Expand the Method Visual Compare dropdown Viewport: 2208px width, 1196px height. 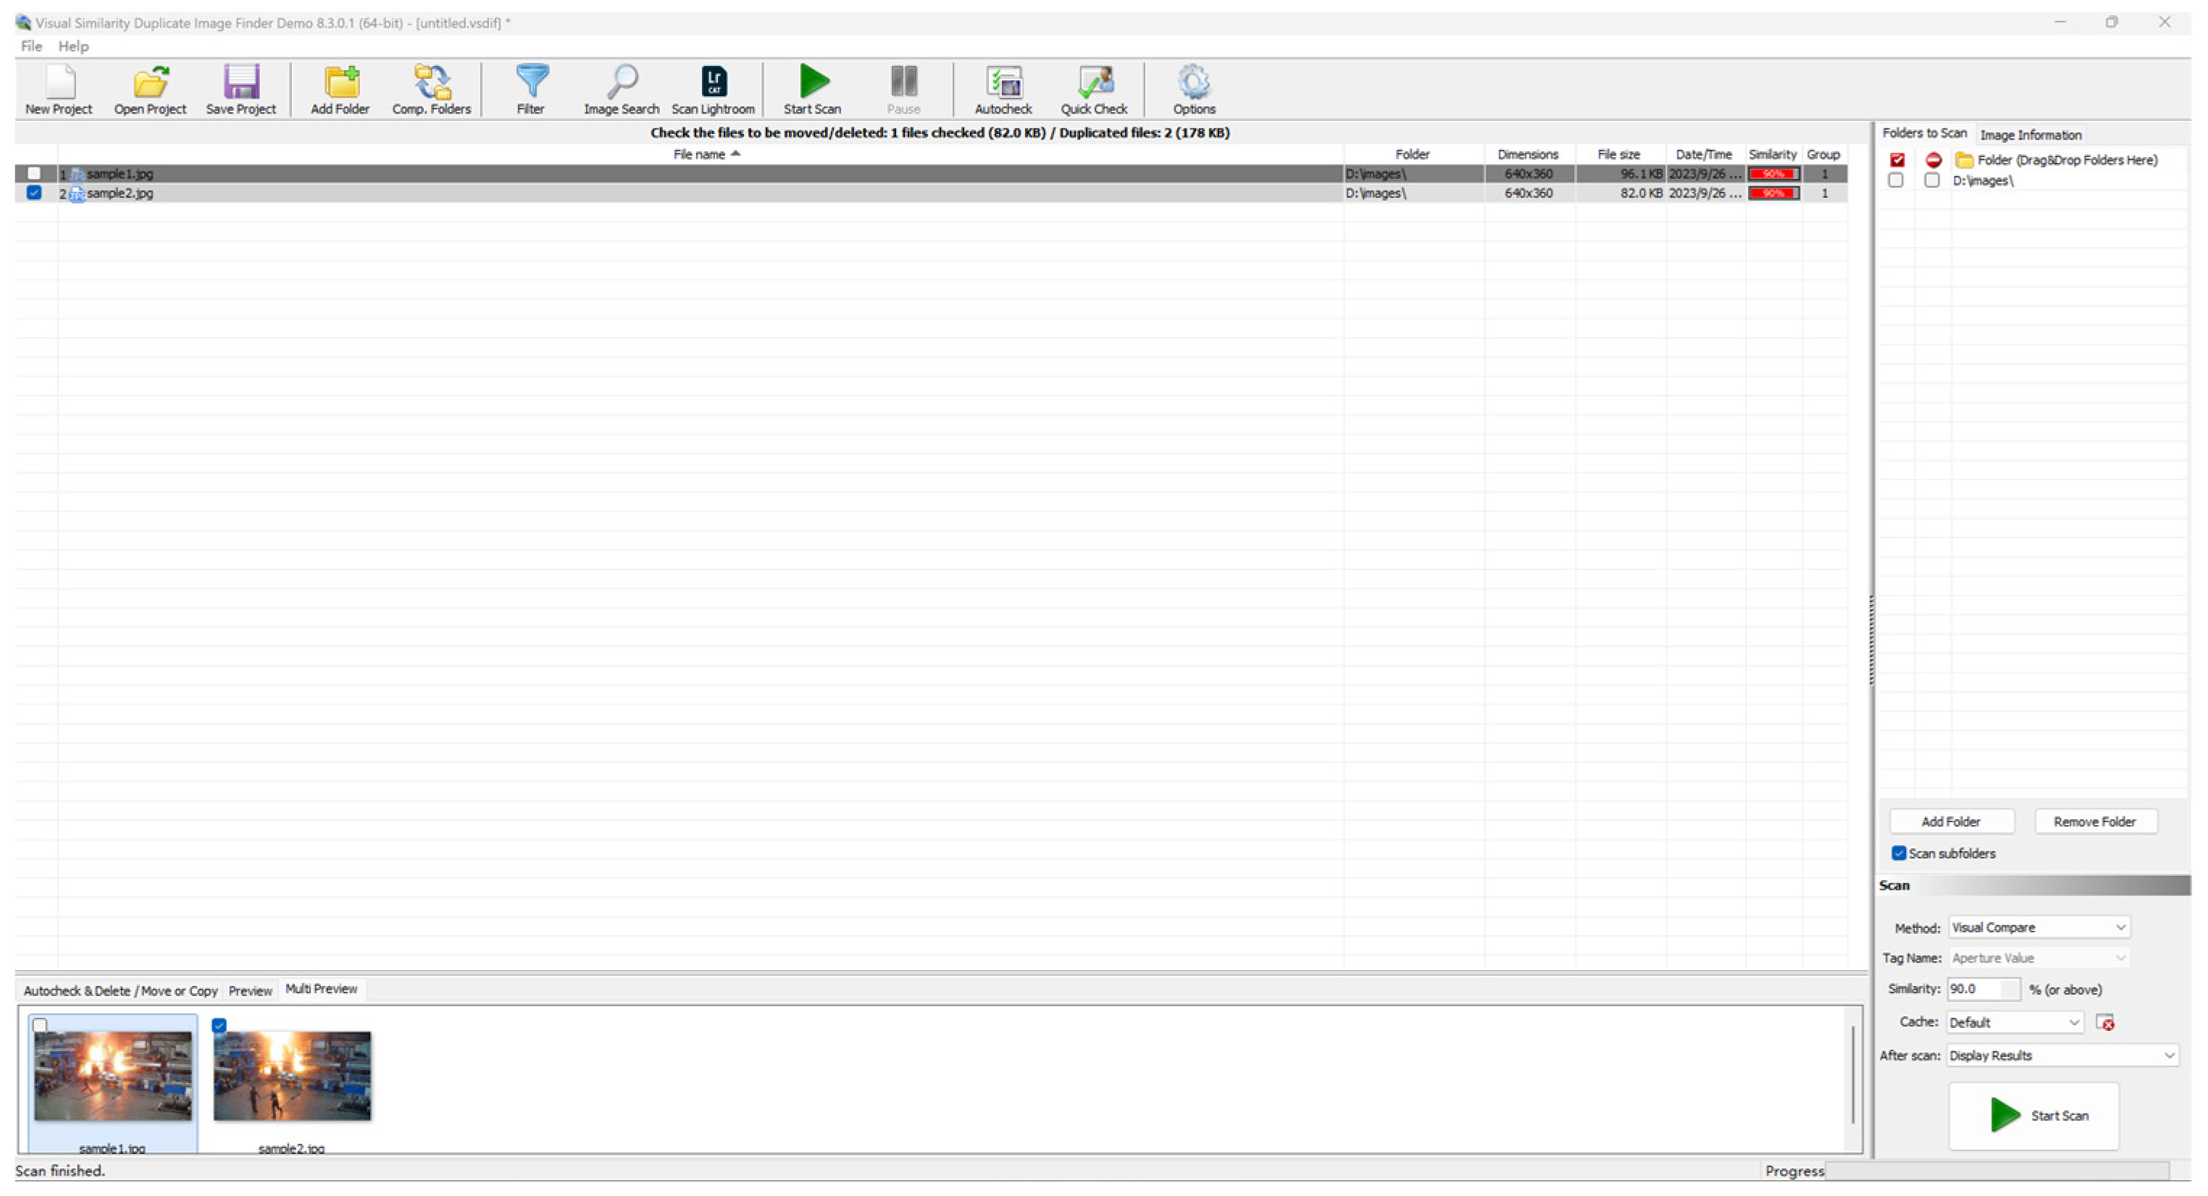(x=2039, y=928)
